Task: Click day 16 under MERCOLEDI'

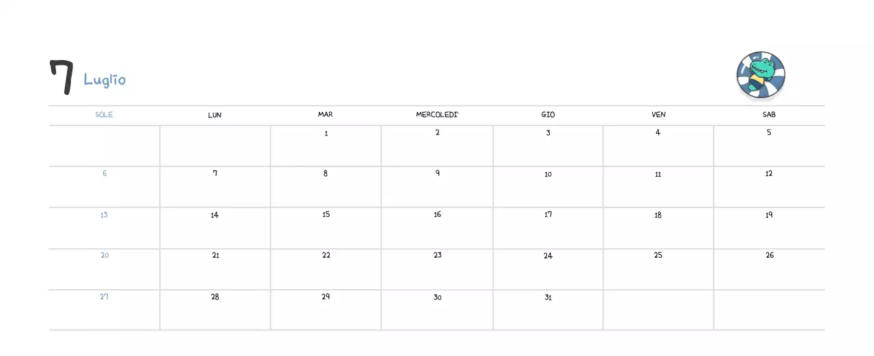Action: [x=437, y=228]
